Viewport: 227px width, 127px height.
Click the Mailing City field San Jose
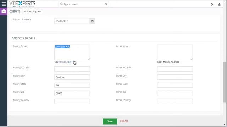coord(72,77)
